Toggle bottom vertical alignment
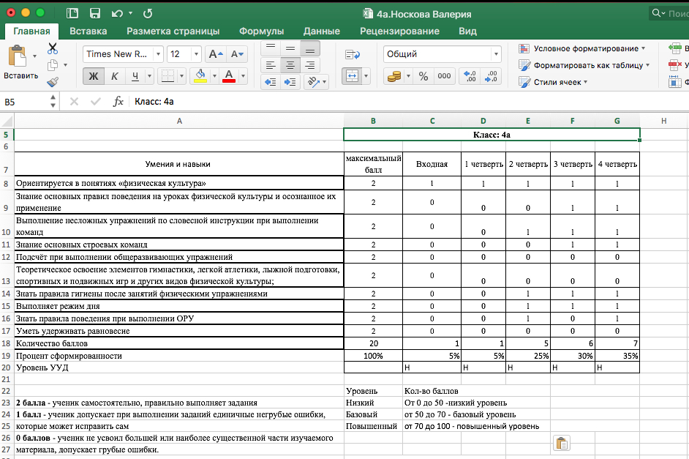The height and width of the screenshot is (459, 689). click(x=310, y=48)
